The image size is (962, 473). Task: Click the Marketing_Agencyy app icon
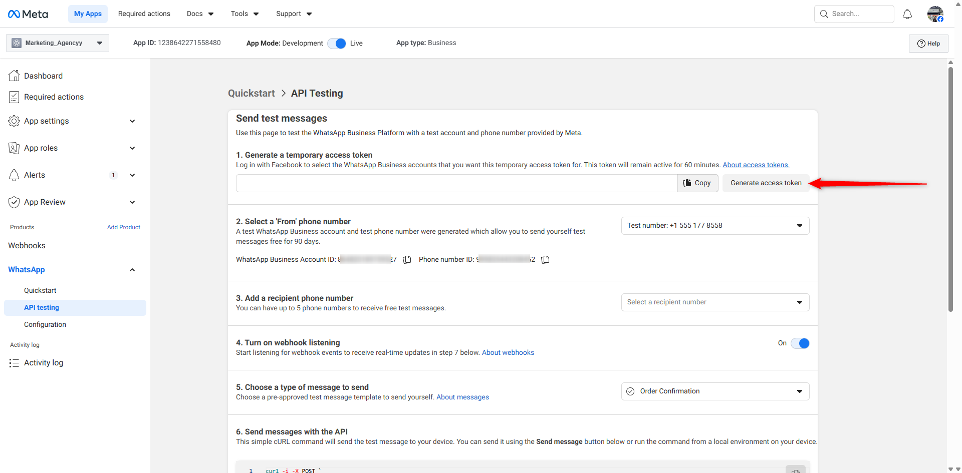[x=17, y=43]
